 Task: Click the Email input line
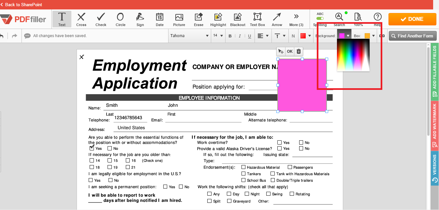click(x=203, y=119)
